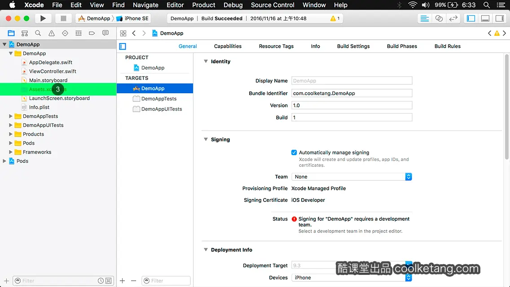Jump to next issue arrow
The width and height of the screenshot is (510, 287).
(x=505, y=33)
